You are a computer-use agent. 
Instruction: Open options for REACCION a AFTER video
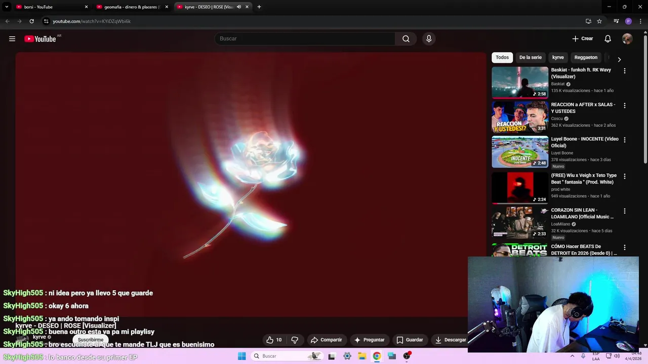coord(625,106)
